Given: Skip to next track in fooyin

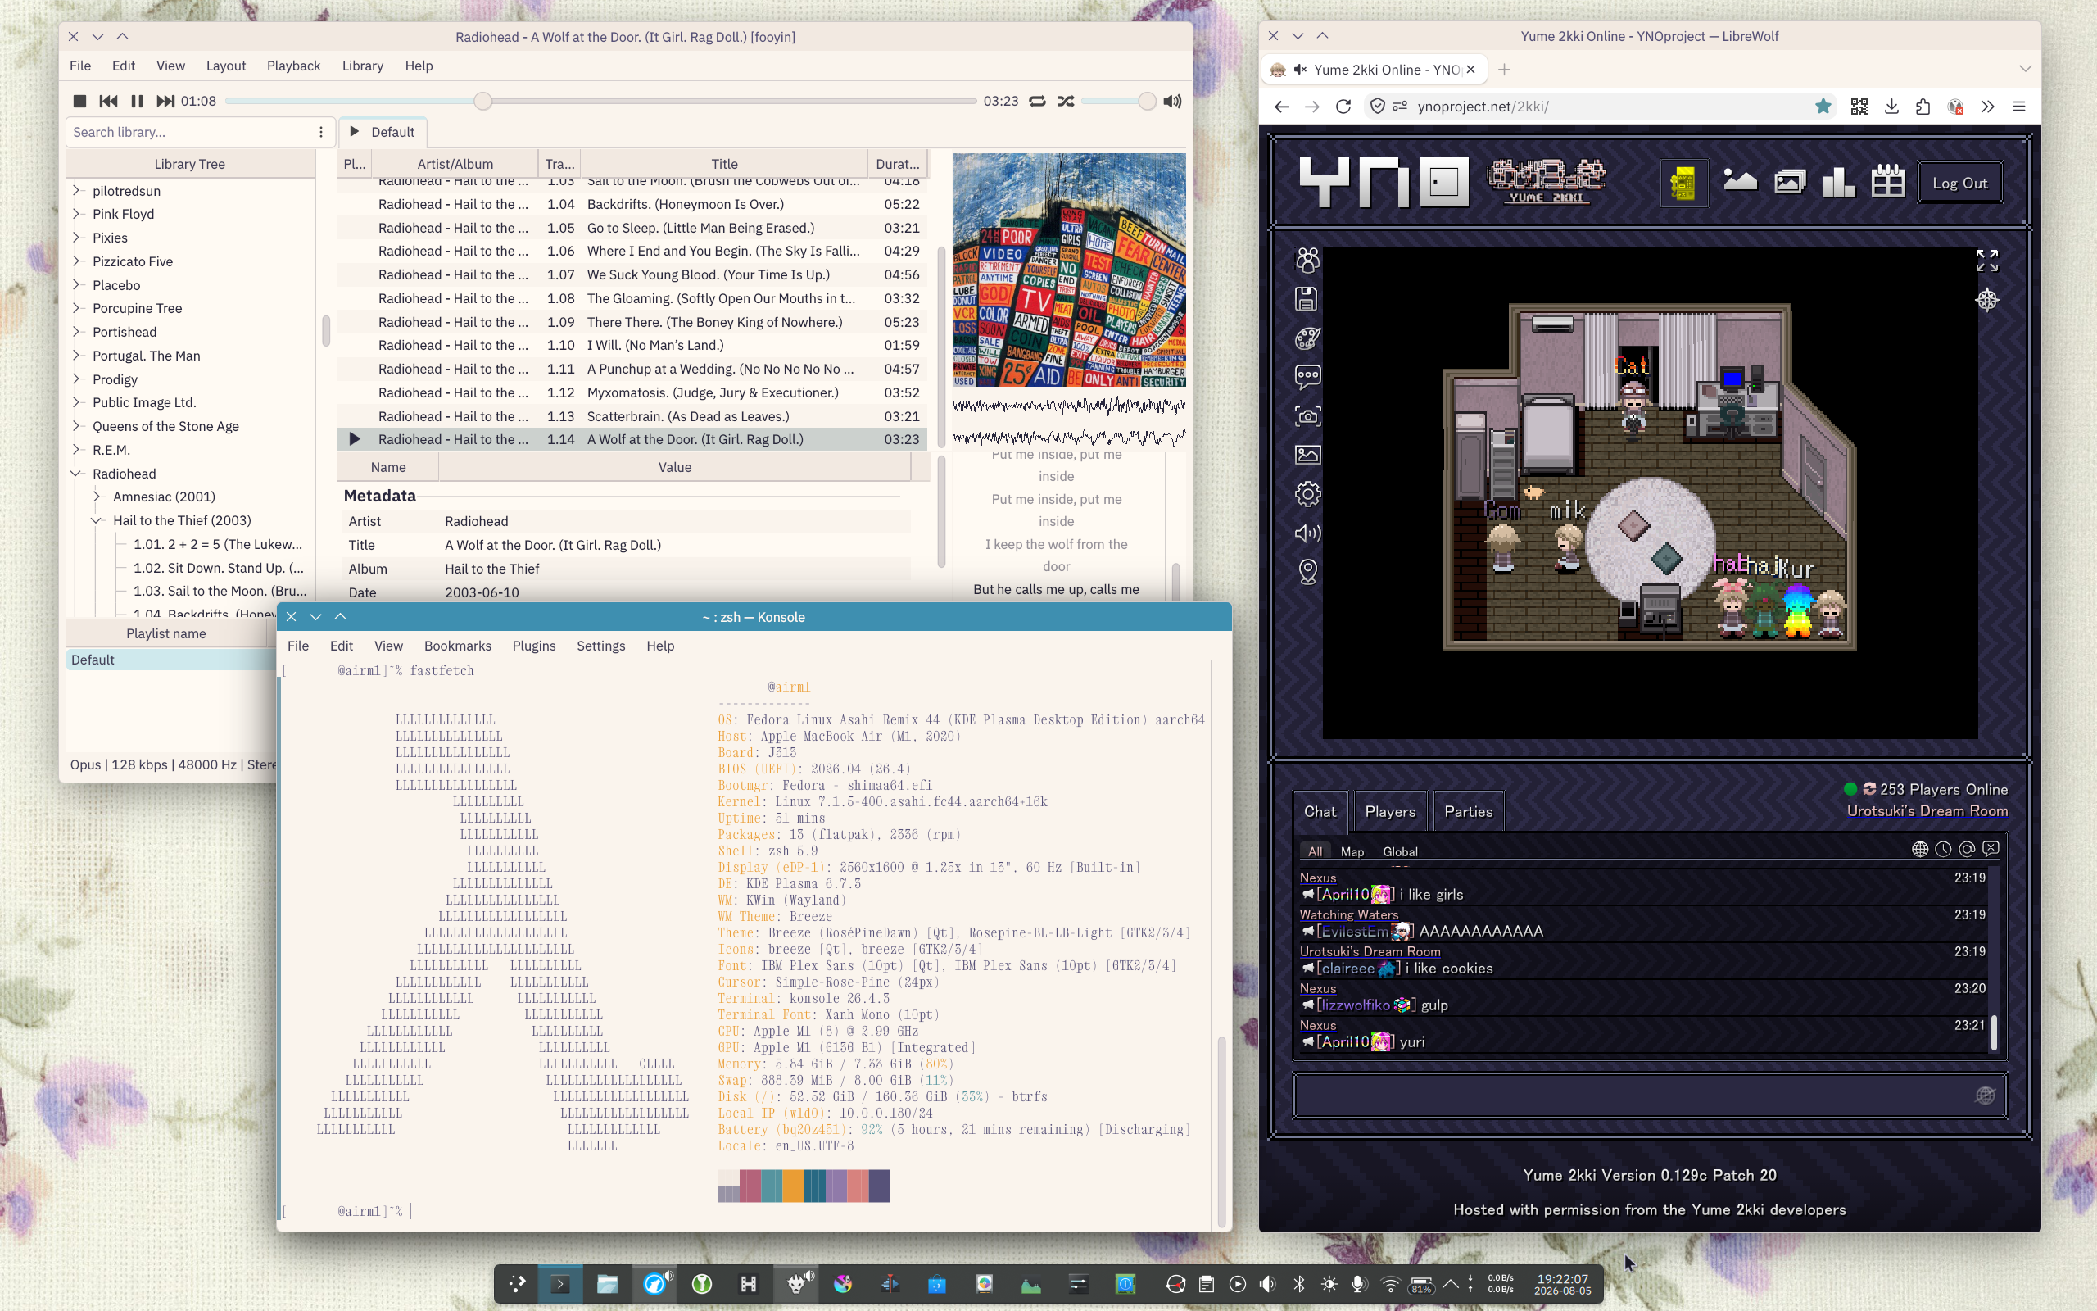Looking at the screenshot, I should tap(165, 102).
